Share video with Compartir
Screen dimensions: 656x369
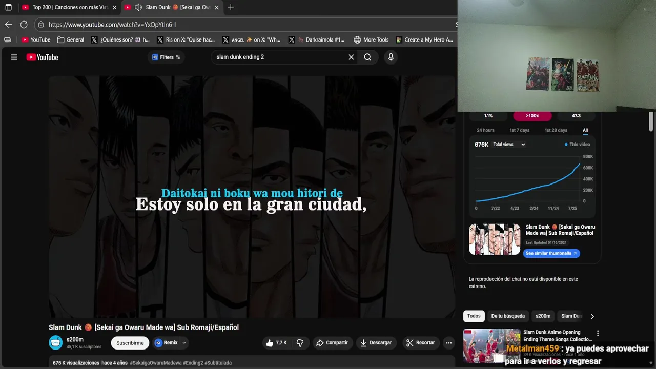pos(332,343)
